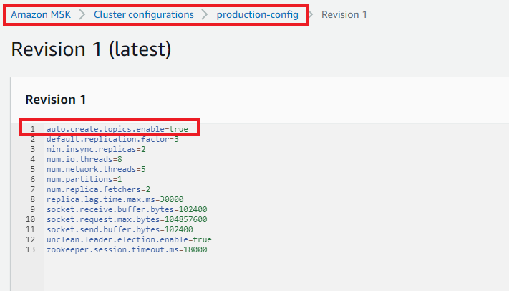509x291 pixels.
Task: Click the num.io.threads=8 property line
Action: pyautogui.click(x=84, y=159)
